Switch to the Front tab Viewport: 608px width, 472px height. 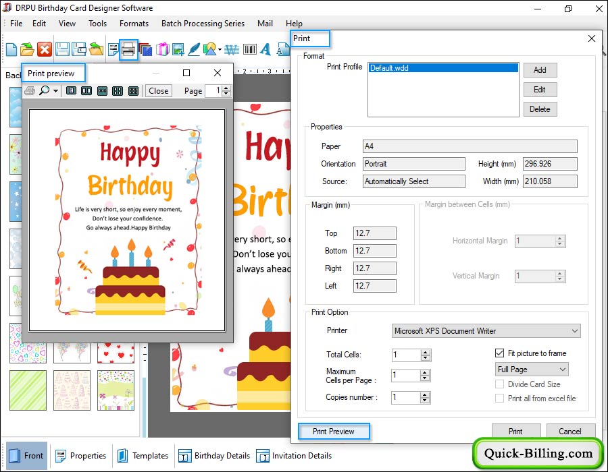27,455
